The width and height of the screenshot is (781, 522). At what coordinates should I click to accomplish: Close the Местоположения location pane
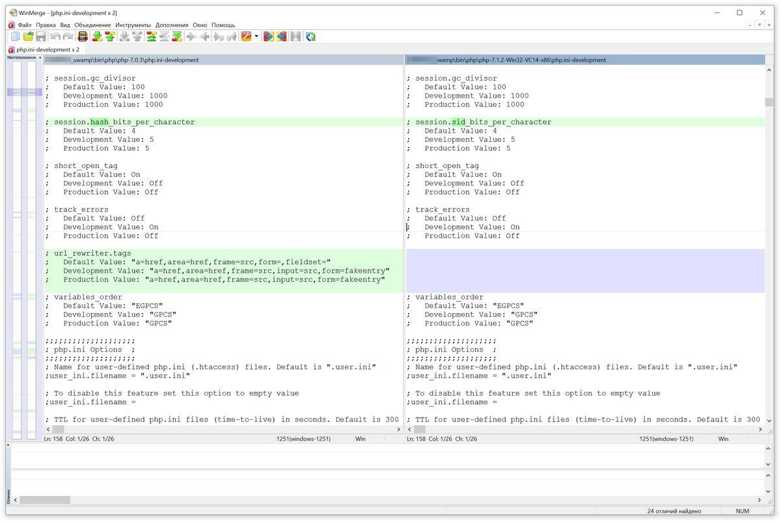coord(40,58)
